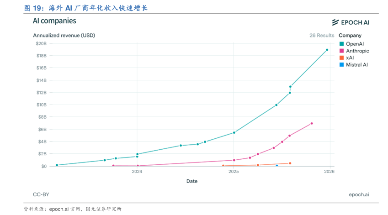Image resolution: width=388 pixels, height=215 pixels.
Task: Click the orange xAI legend swatch
Action: [x=341, y=58]
